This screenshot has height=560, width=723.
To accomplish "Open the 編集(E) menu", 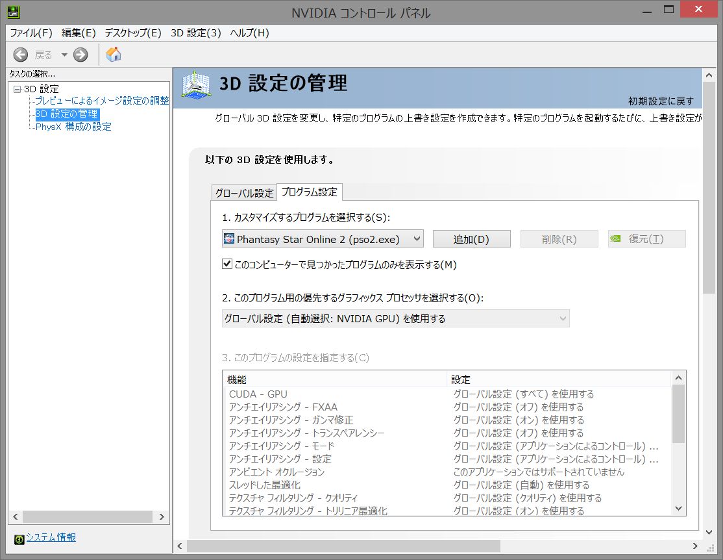I will click(x=79, y=32).
